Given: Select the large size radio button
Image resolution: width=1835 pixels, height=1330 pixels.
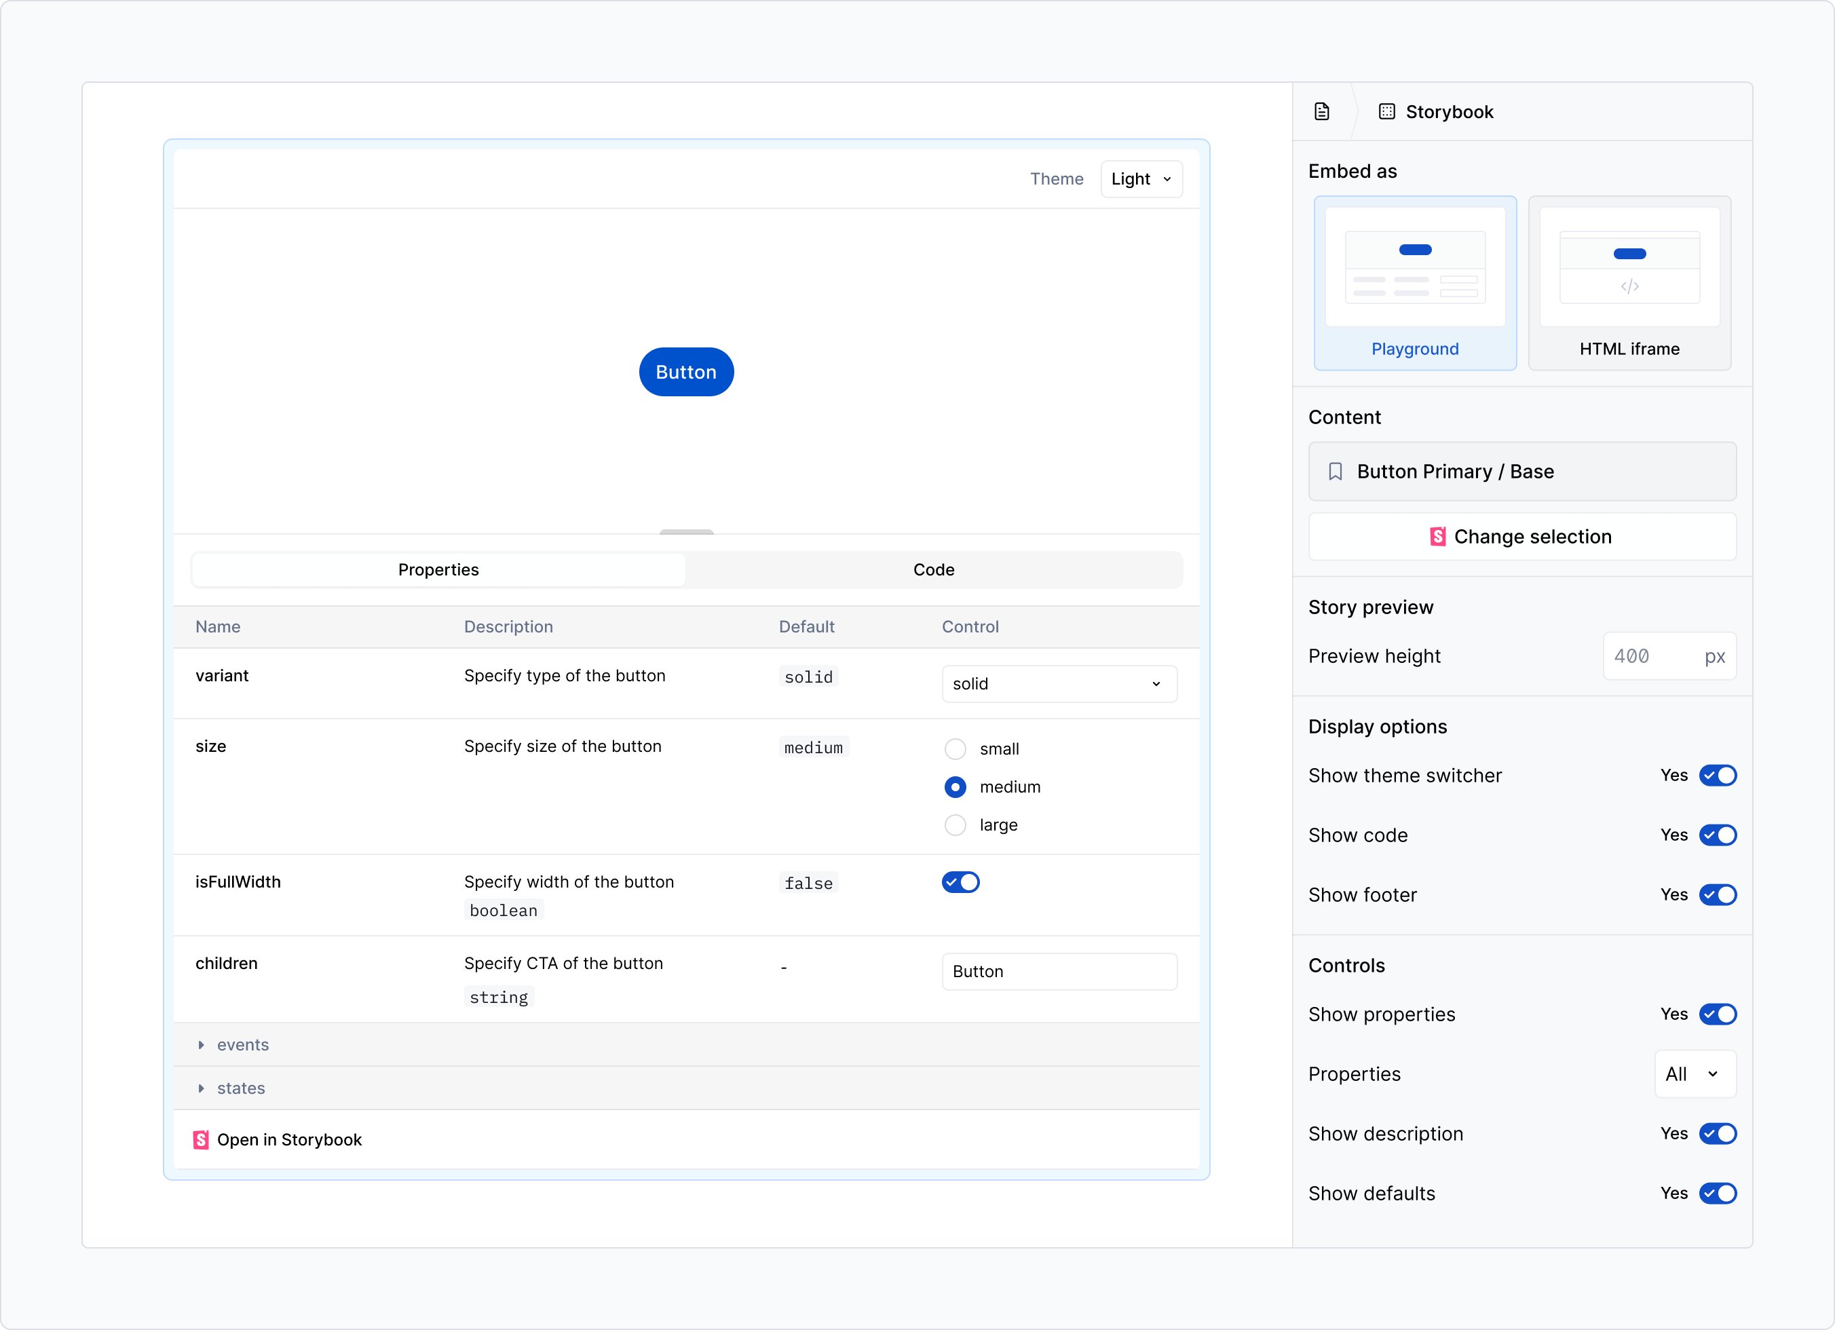Looking at the screenshot, I should coord(956,825).
